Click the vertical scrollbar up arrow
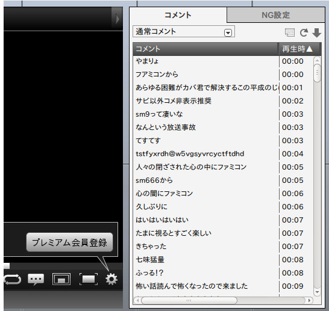Screen dimensions: 329x311 pos(317,60)
